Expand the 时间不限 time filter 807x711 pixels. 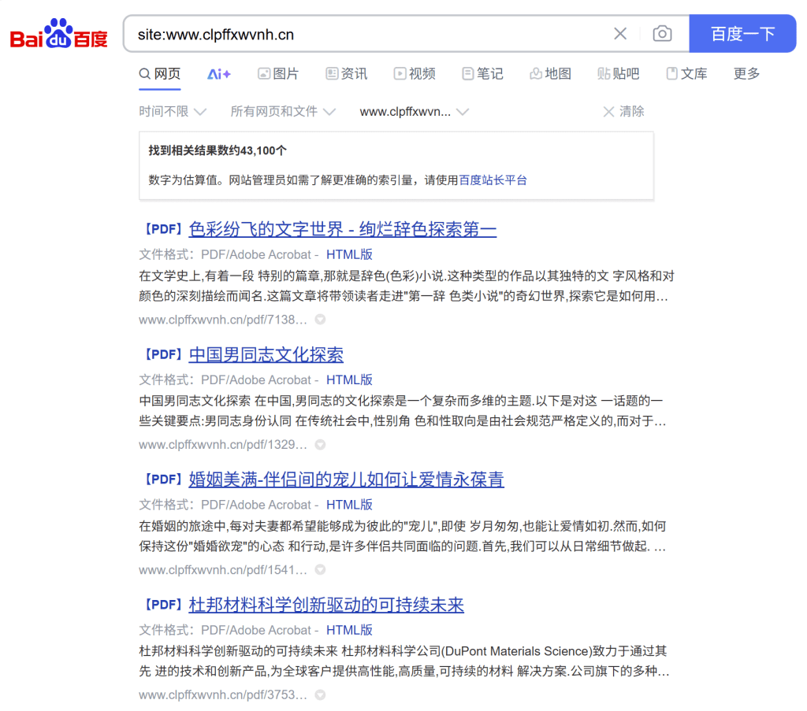tap(173, 112)
